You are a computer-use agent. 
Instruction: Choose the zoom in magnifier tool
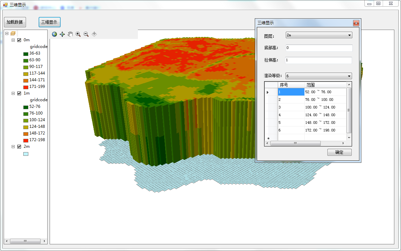coord(78,34)
